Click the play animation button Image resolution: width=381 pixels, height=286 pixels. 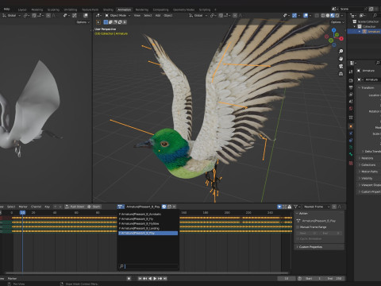155,278
